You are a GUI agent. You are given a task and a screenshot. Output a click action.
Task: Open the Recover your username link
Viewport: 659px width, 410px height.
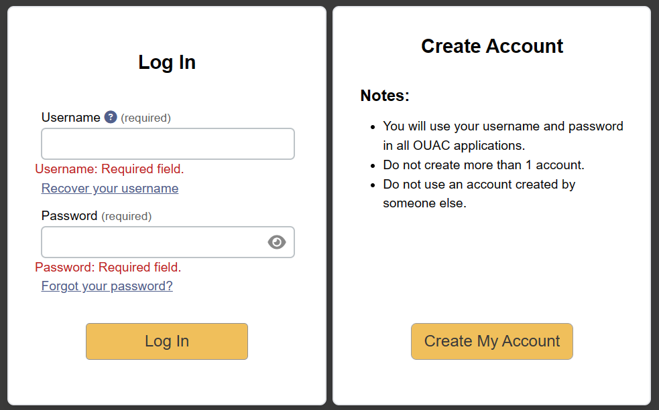pyautogui.click(x=110, y=189)
